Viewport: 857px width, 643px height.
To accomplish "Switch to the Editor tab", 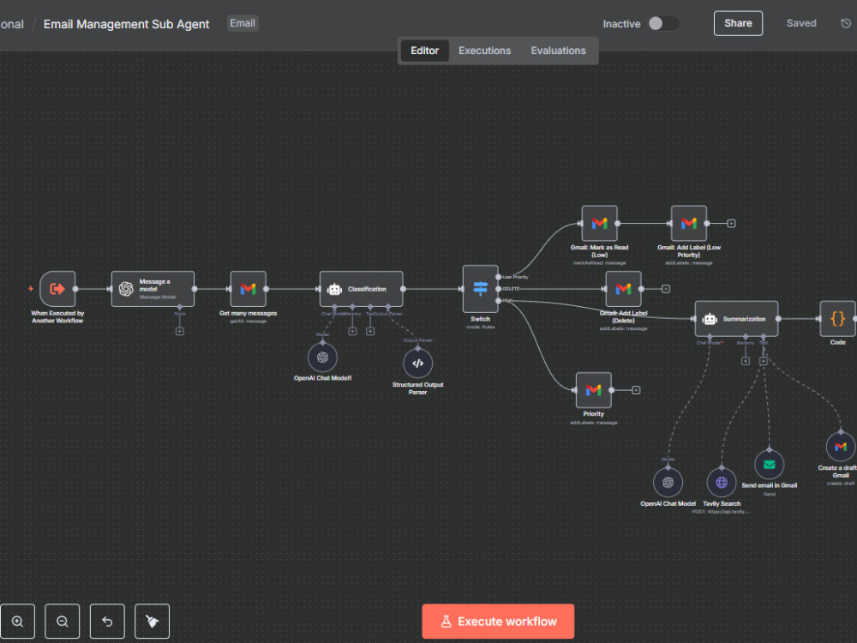I will click(425, 51).
